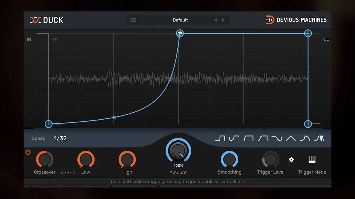Go to the previous preset
Viewport: 355px width, 199px height.
pos(216,20)
